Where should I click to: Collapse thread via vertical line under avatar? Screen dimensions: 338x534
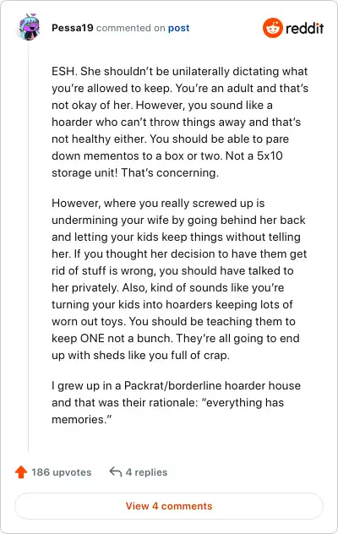coord(28,247)
